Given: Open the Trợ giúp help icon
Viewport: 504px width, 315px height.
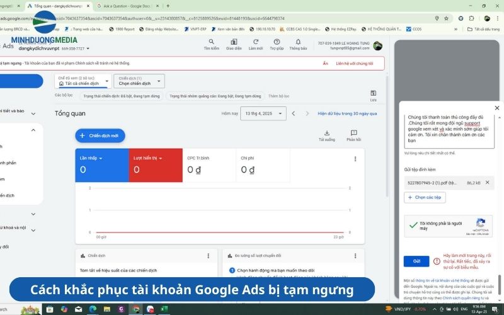Looking at the screenshot, I should tap(277, 42).
